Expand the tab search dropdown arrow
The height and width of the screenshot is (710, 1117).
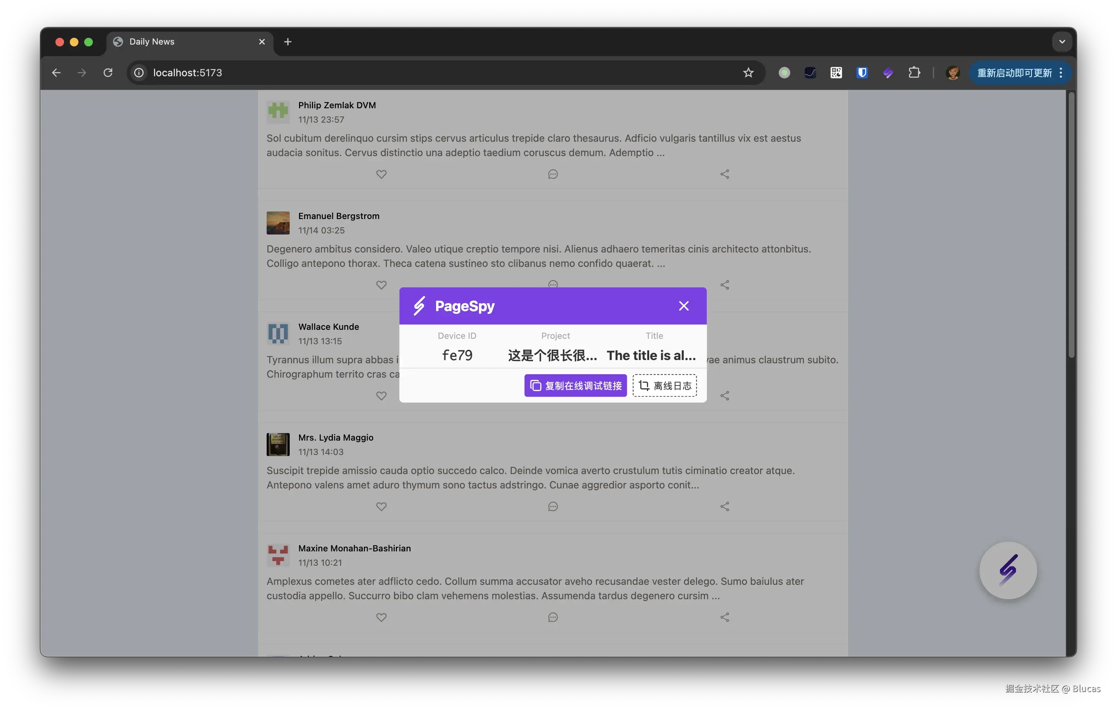click(x=1062, y=42)
